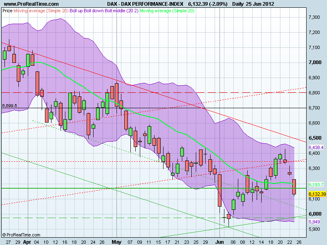Click the 6,900 price axis label
This screenshot has width=327, height=245.
(314, 78)
